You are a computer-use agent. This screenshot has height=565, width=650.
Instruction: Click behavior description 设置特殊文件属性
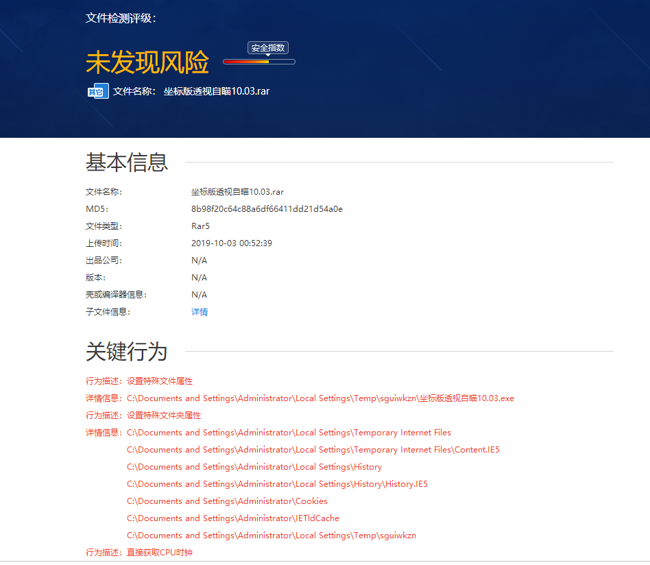point(160,381)
